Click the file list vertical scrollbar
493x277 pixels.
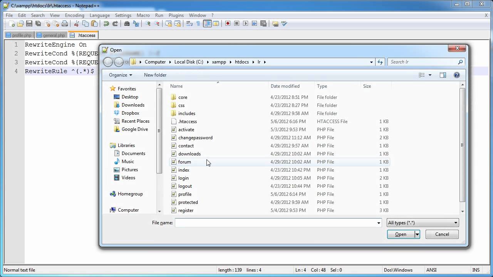(463, 145)
